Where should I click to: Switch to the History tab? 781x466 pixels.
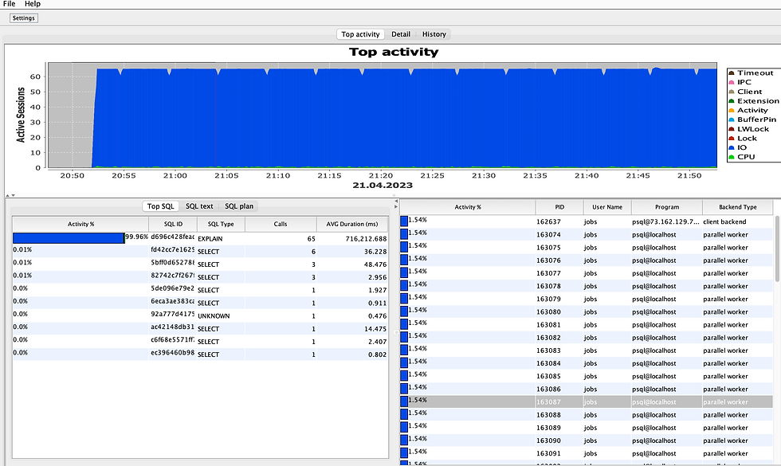click(x=434, y=34)
